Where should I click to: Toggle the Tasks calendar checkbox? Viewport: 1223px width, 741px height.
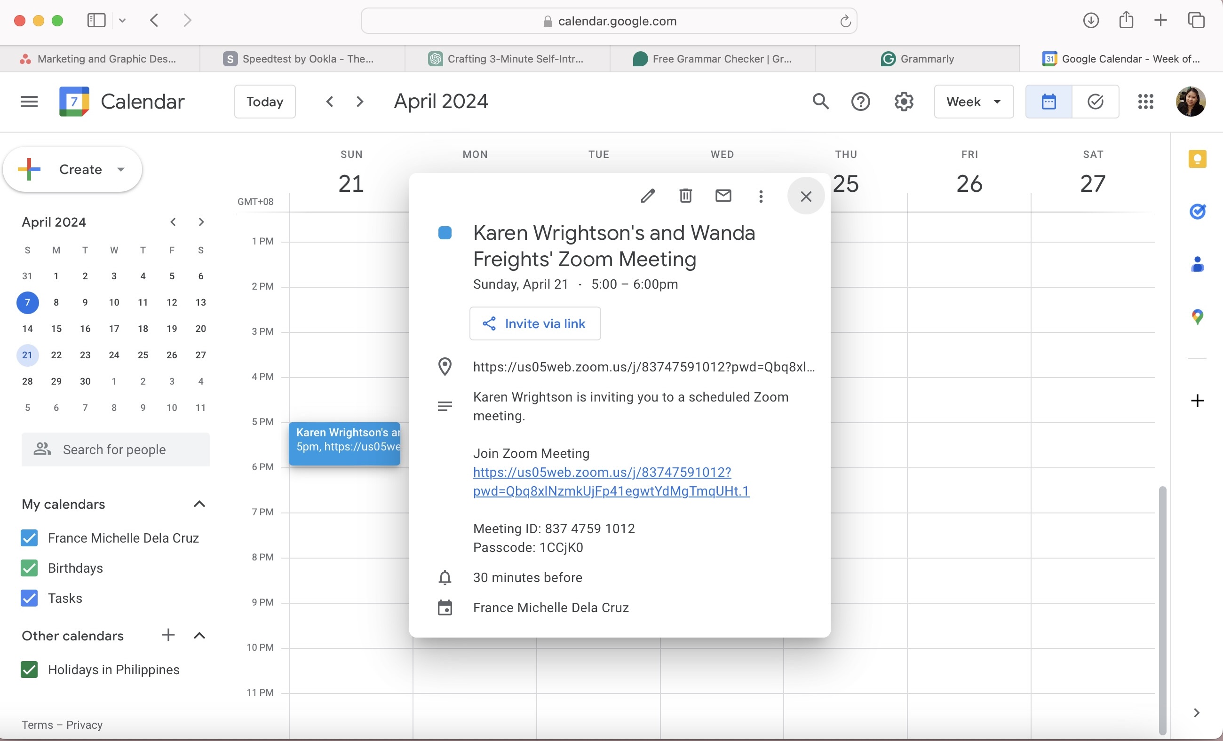coord(29,598)
